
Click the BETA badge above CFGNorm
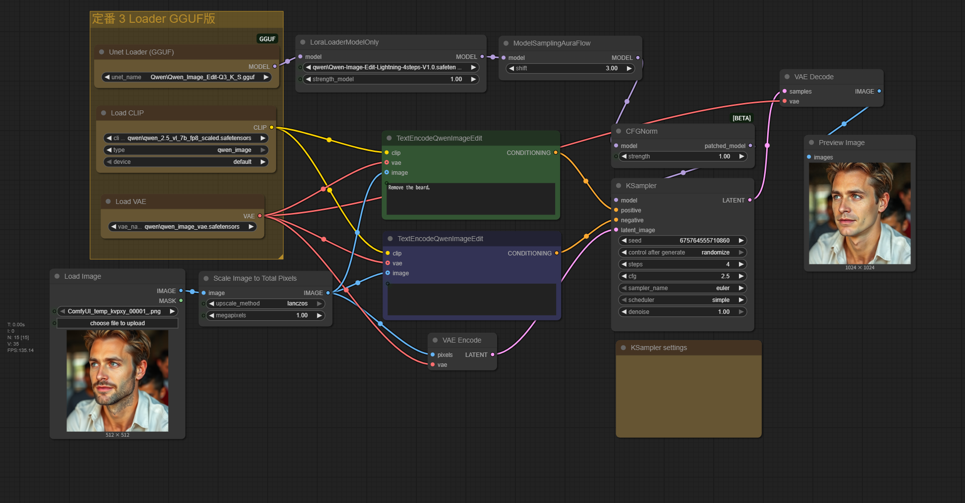click(x=741, y=118)
